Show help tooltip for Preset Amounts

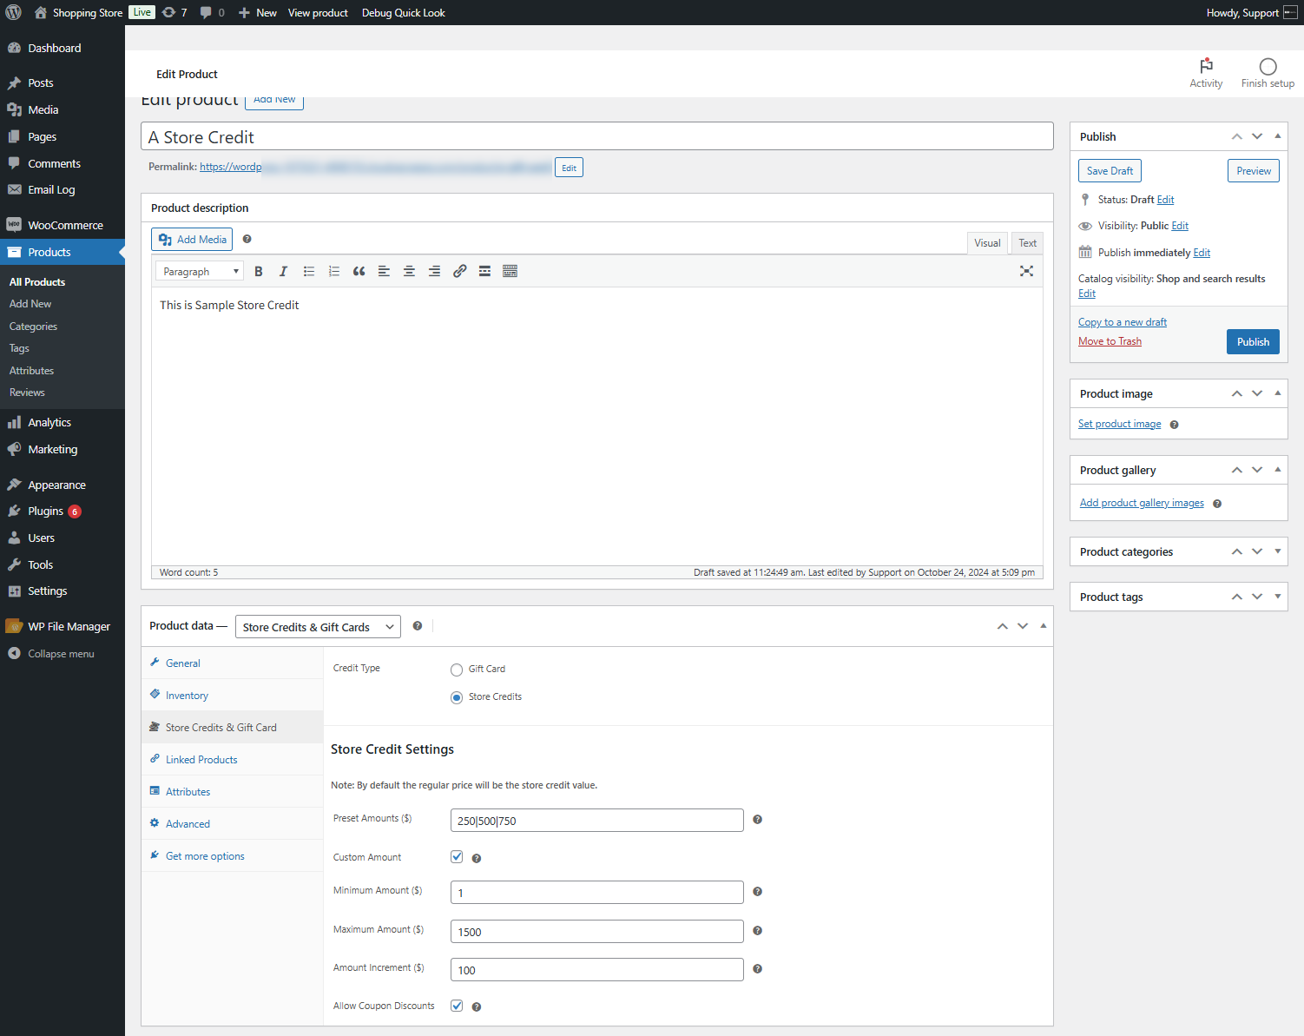(x=757, y=819)
